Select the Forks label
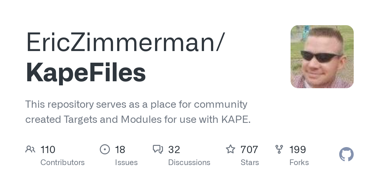Image resolution: width=379 pixels, height=189 pixels. click(299, 163)
